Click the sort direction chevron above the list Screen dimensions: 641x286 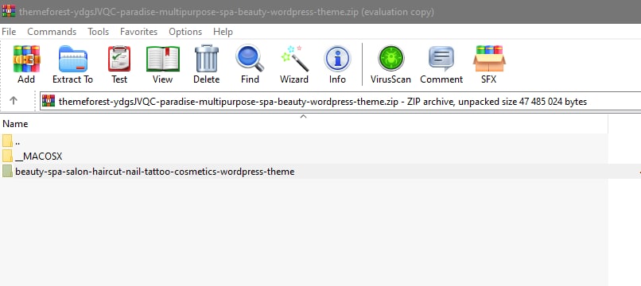click(x=303, y=117)
